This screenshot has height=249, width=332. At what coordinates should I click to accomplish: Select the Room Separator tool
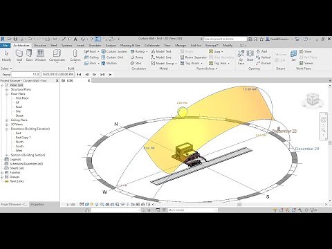click(193, 57)
